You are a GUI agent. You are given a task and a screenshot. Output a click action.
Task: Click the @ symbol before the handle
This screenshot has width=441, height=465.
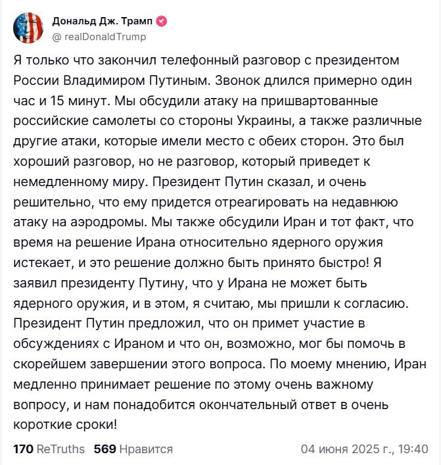click(57, 37)
